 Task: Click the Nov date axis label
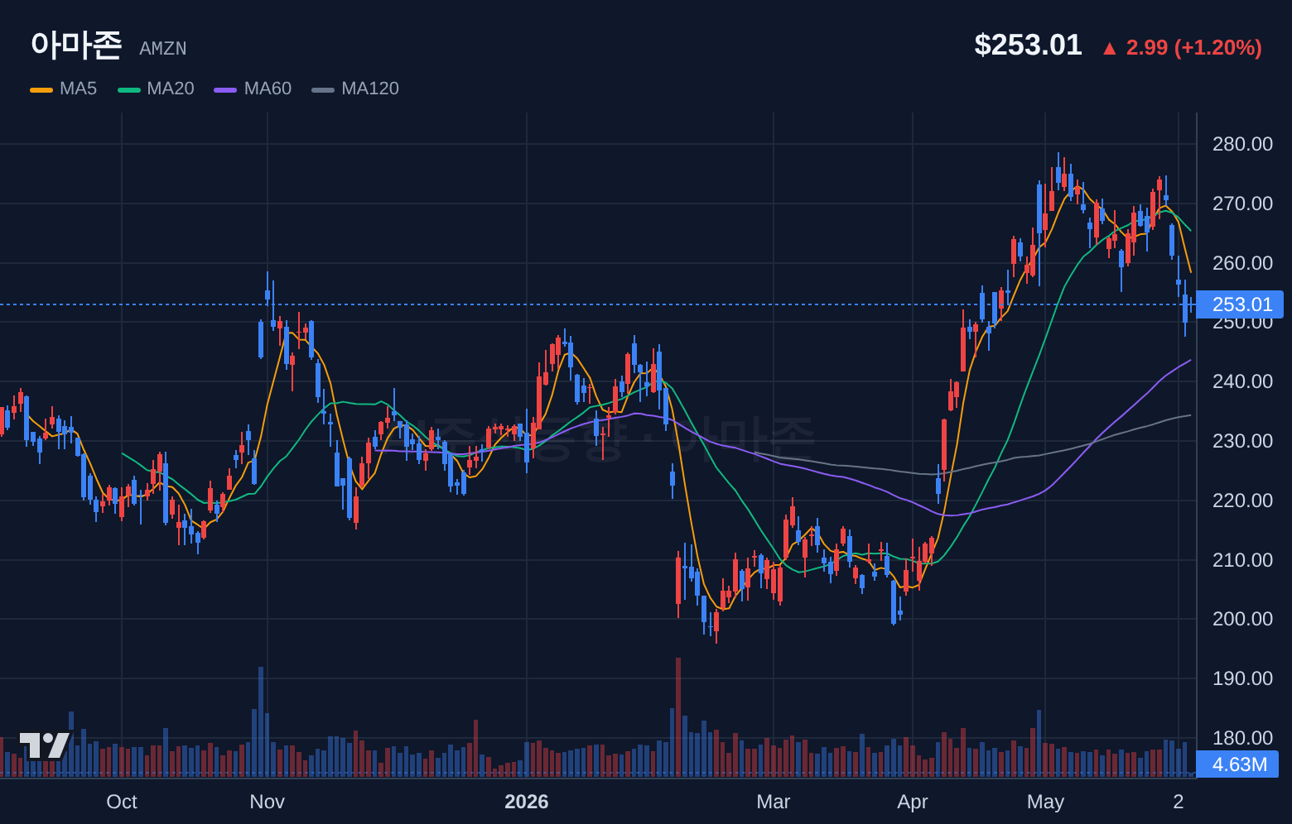(267, 802)
